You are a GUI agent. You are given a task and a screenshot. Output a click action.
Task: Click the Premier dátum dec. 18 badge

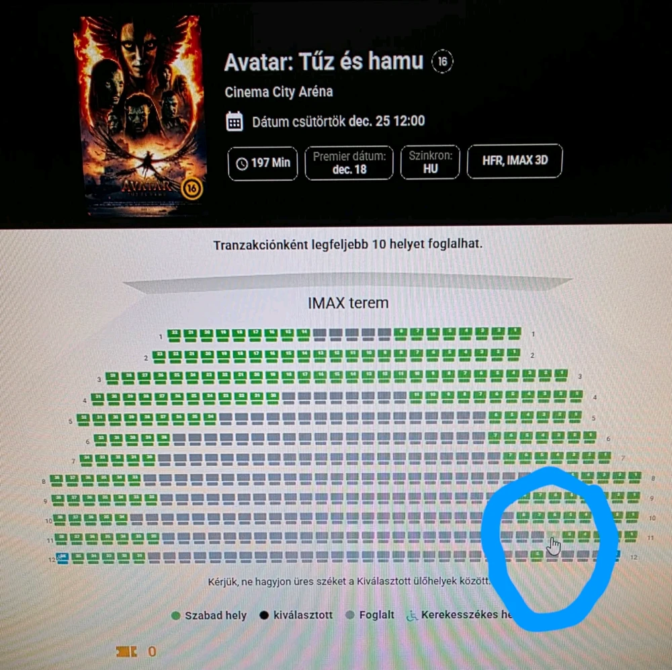pyautogui.click(x=349, y=163)
